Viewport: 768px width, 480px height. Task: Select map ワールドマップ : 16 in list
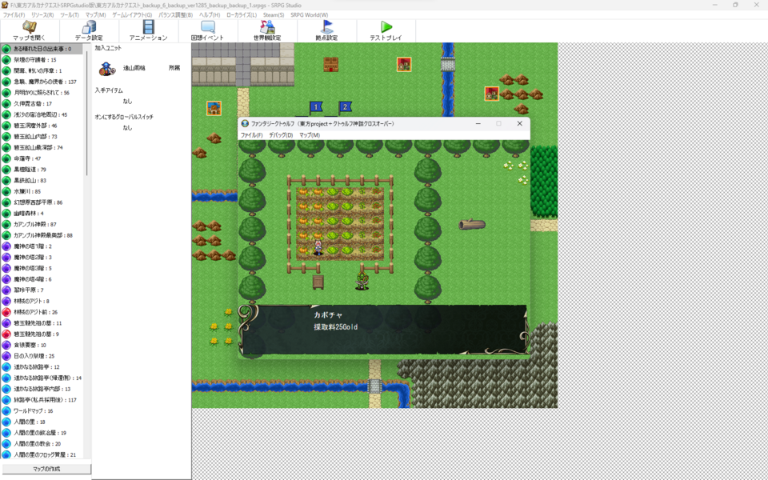pyautogui.click(x=34, y=410)
